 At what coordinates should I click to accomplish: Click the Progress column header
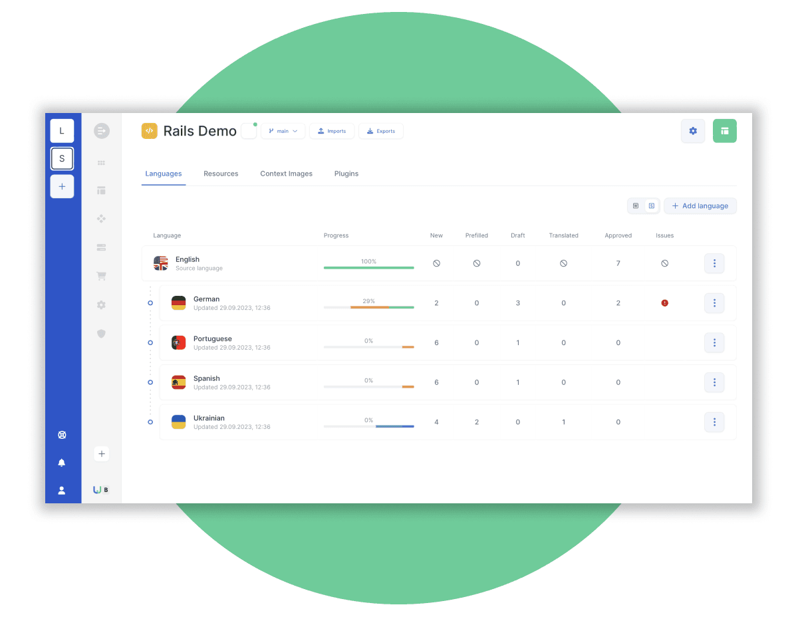[x=336, y=235]
